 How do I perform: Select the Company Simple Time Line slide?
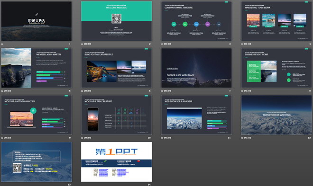tap(196, 21)
